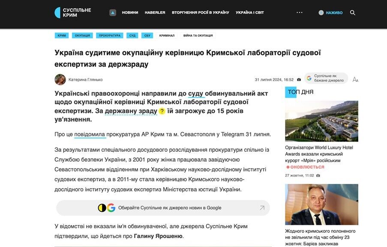Open the Suspilne Krym logo homepage

tap(73, 12)
